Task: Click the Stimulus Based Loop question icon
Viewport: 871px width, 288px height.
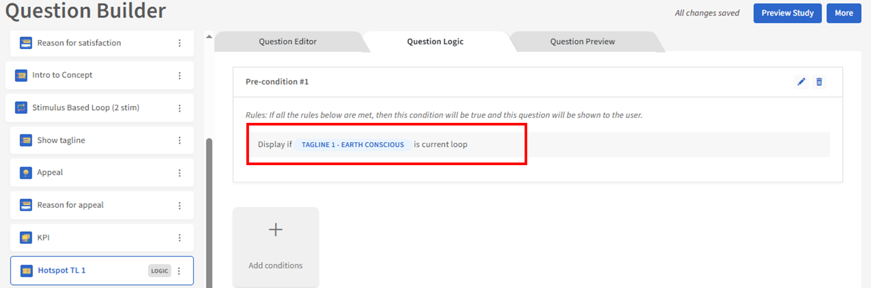Action: click(21, 108)
